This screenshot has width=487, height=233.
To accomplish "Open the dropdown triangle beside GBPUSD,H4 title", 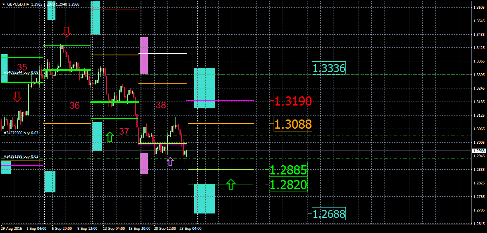I will 4,4.
